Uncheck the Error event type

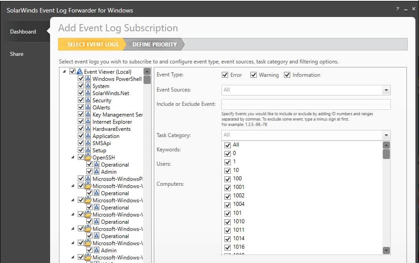pos(225,75)
